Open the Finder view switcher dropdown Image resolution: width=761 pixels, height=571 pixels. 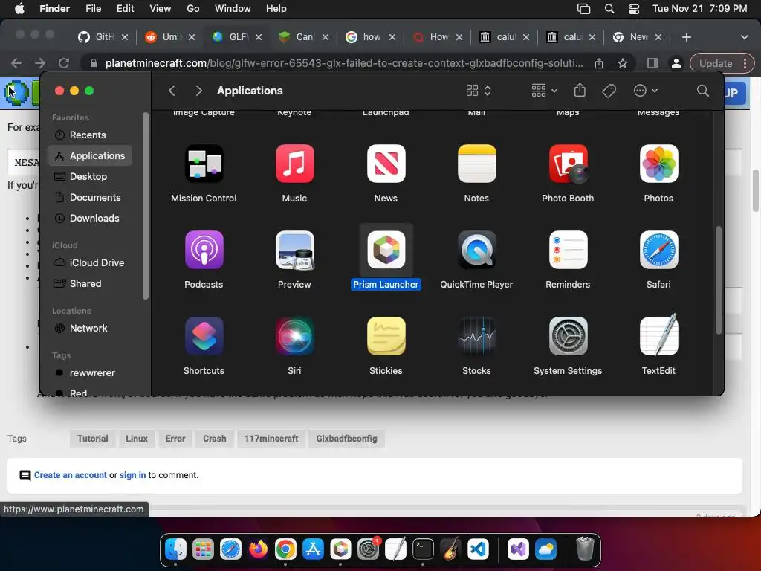point(479,91)
